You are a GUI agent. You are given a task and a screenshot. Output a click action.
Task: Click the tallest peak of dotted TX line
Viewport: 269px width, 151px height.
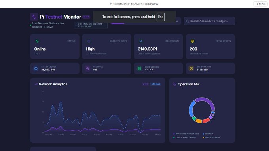pyautogui.click(x=61, y=102)
